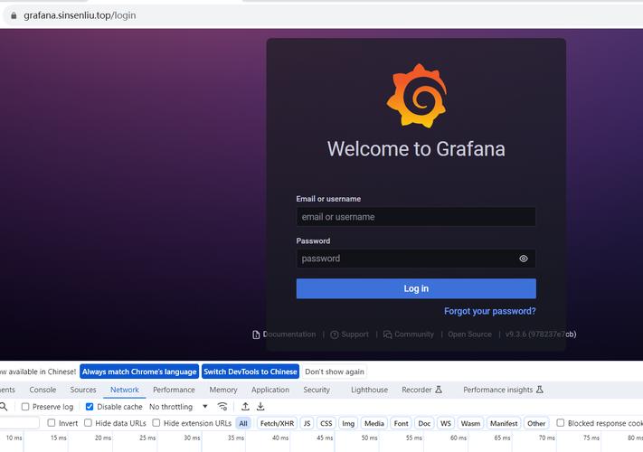Click the export HAR download icon
This screenshot has width=643, height=452.
coord(260,407)
